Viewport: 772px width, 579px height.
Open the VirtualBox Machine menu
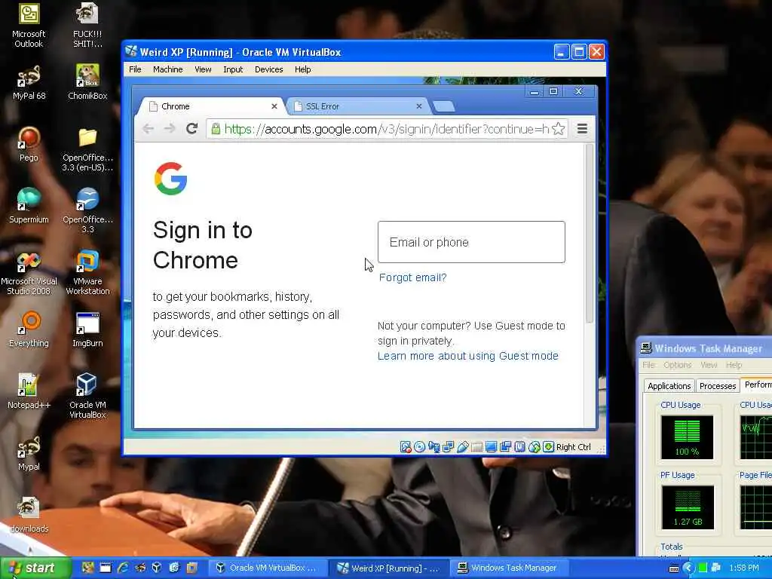pyautogui.click(x=168, y=69)
